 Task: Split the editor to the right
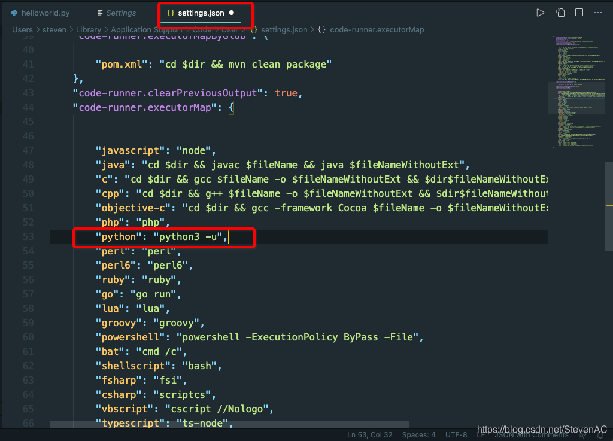point(579,13)
